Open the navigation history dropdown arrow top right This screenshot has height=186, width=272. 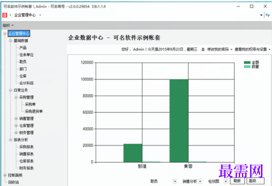pos(261,15)
